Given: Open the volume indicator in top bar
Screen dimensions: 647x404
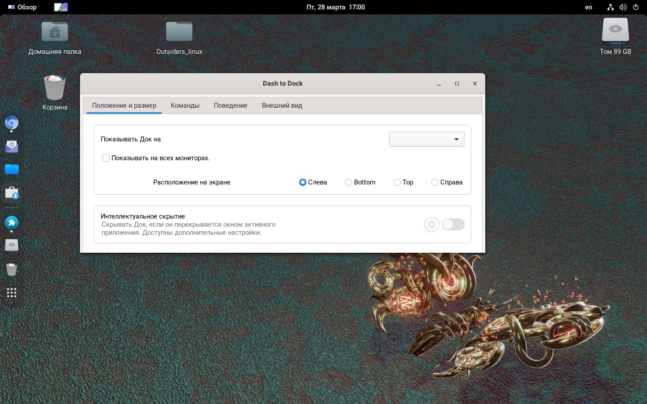Looking at the screenshot, I should point(623,7).
